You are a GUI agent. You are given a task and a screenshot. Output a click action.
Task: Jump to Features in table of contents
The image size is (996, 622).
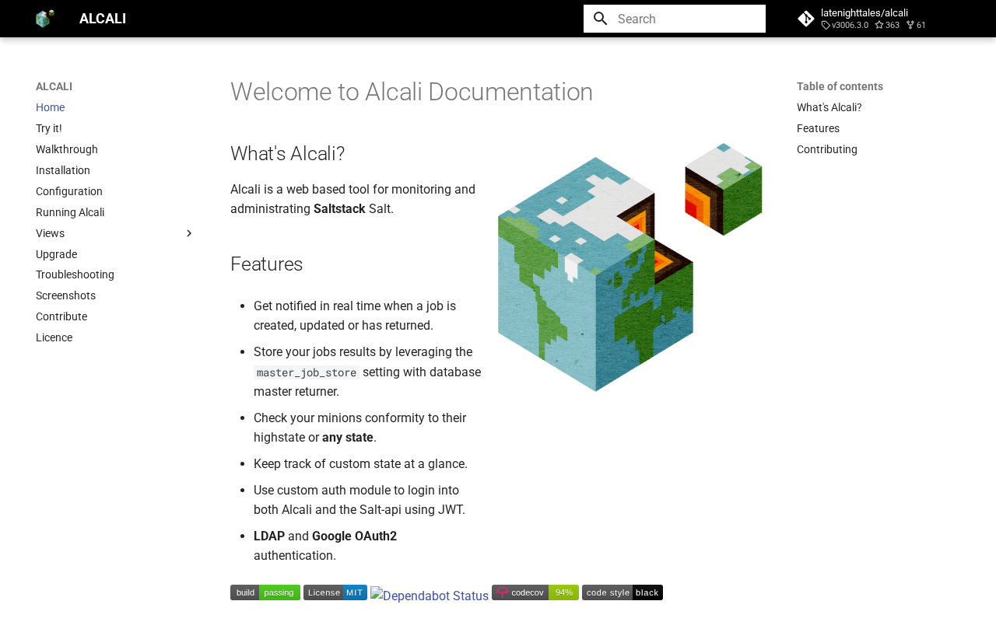tap(819, 128)
